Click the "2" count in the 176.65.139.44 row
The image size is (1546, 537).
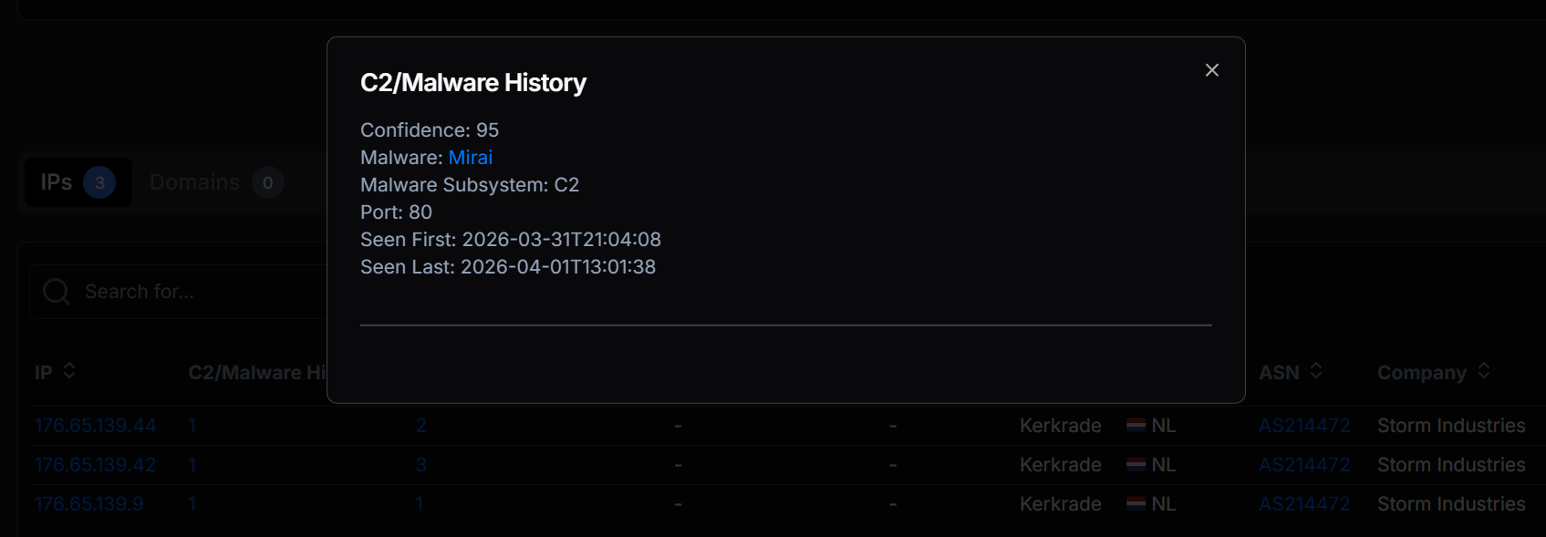point(421,426)
